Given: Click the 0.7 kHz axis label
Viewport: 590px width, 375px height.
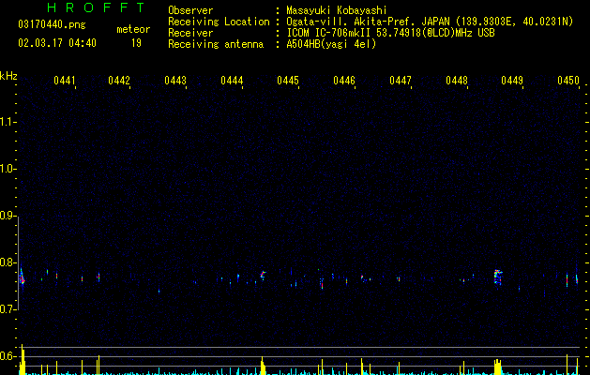Looking at the screenshot, I should [x=8, y=309].
